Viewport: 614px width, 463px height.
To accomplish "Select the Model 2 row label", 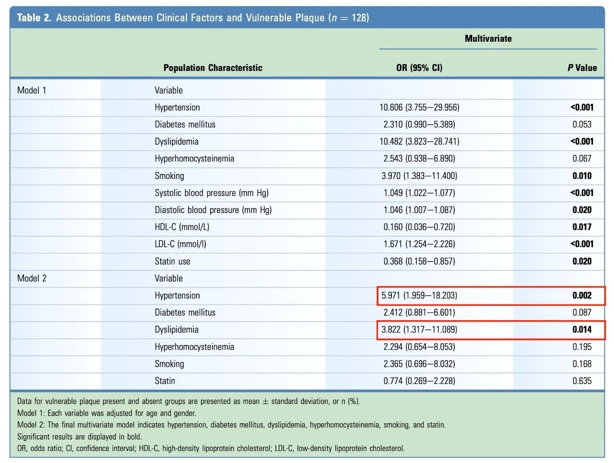I will point(32,278).
